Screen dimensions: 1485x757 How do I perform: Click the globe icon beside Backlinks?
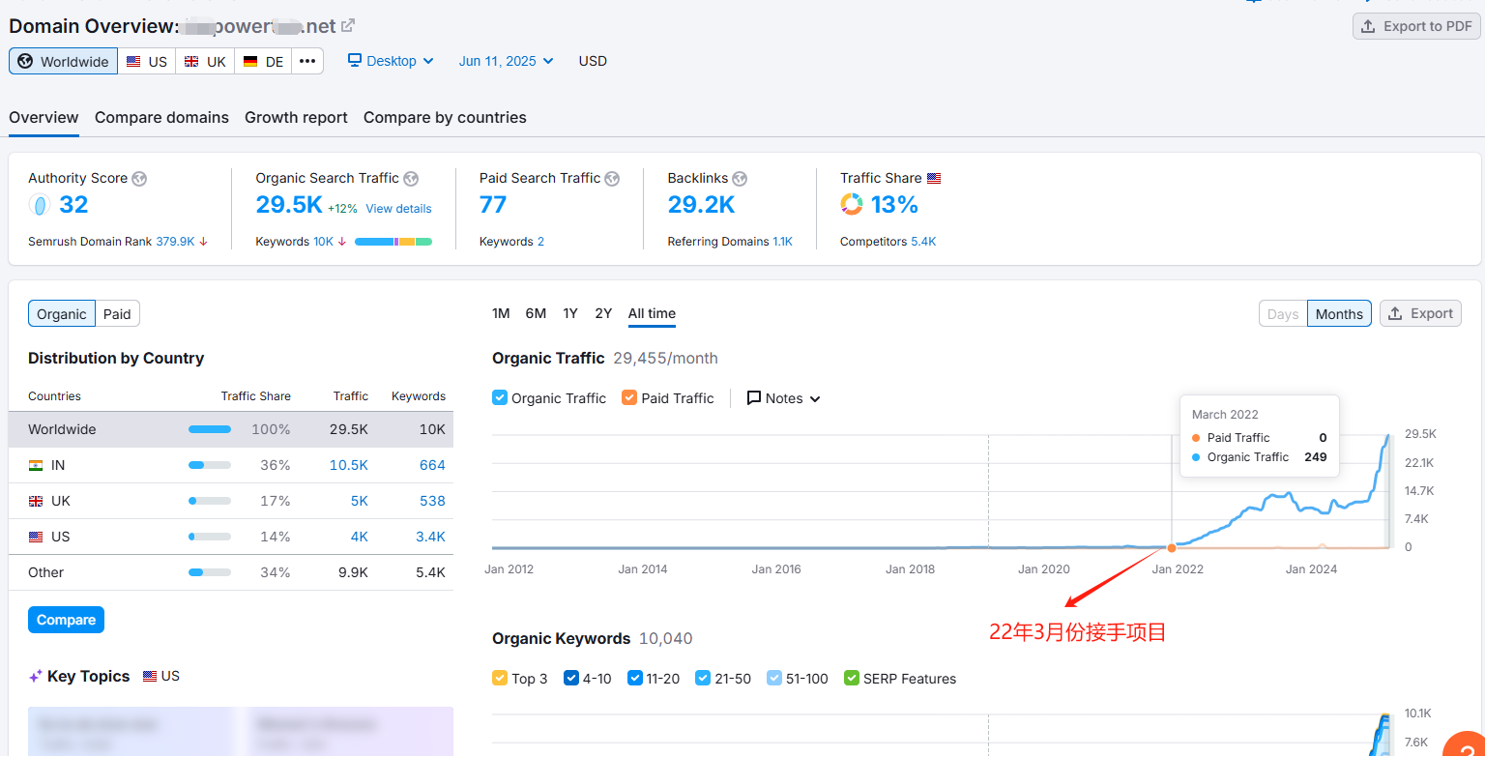[740, 179]
